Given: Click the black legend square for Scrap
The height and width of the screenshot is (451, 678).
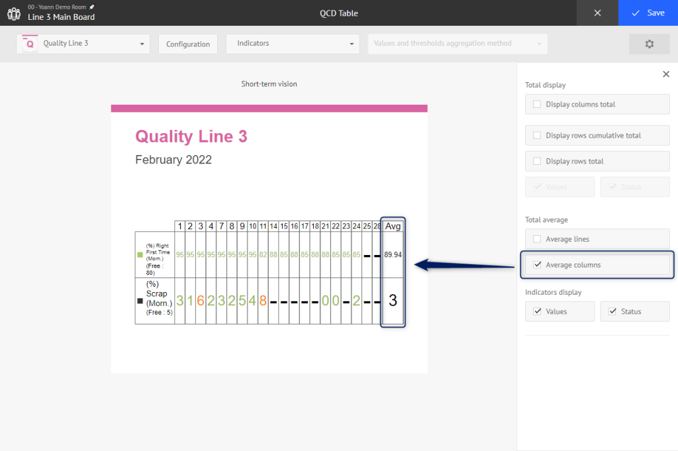Looking at the screenshot, I should [x=140, y=299].
